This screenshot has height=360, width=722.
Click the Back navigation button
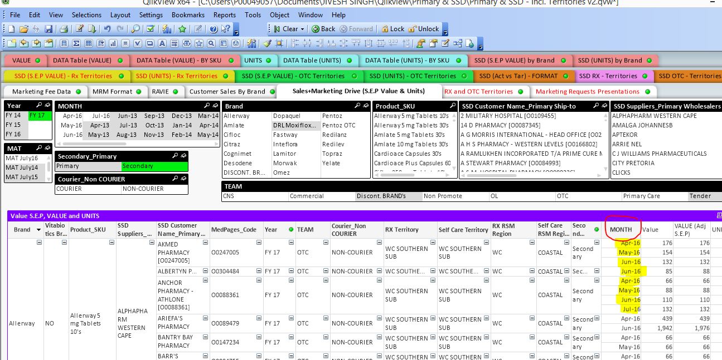pyautogui.click(x=324, y=28)
